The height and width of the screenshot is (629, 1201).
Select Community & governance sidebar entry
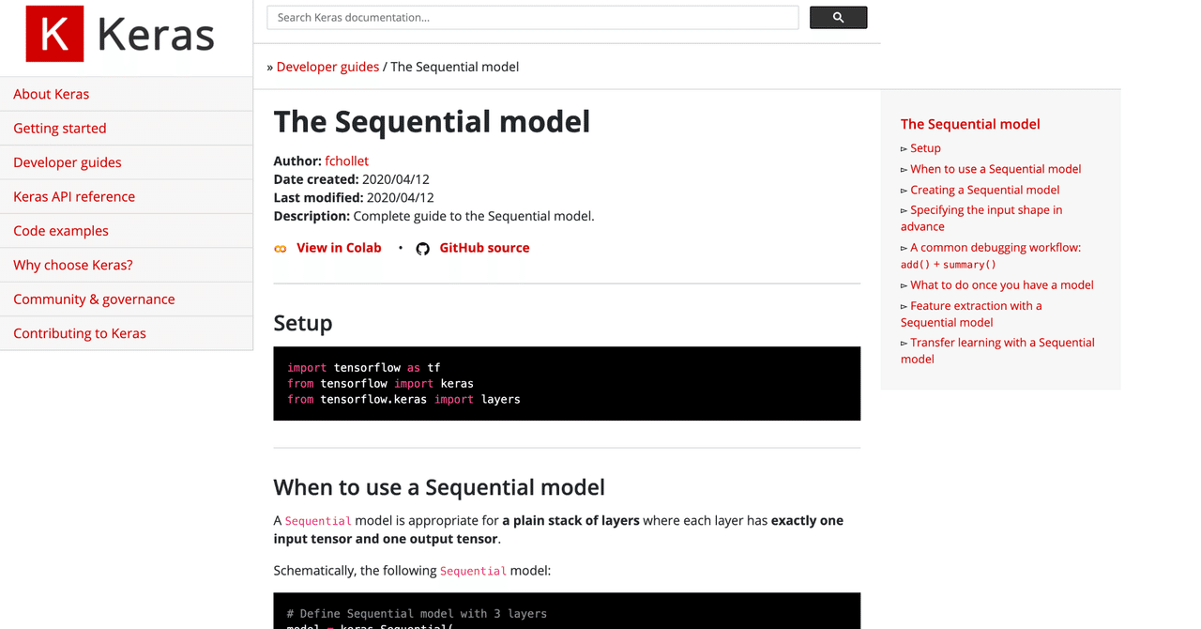pyautogui.click(x=94, y=299)
